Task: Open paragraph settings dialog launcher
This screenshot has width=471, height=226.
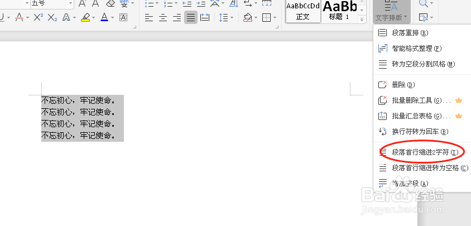Action: [277, 27]
